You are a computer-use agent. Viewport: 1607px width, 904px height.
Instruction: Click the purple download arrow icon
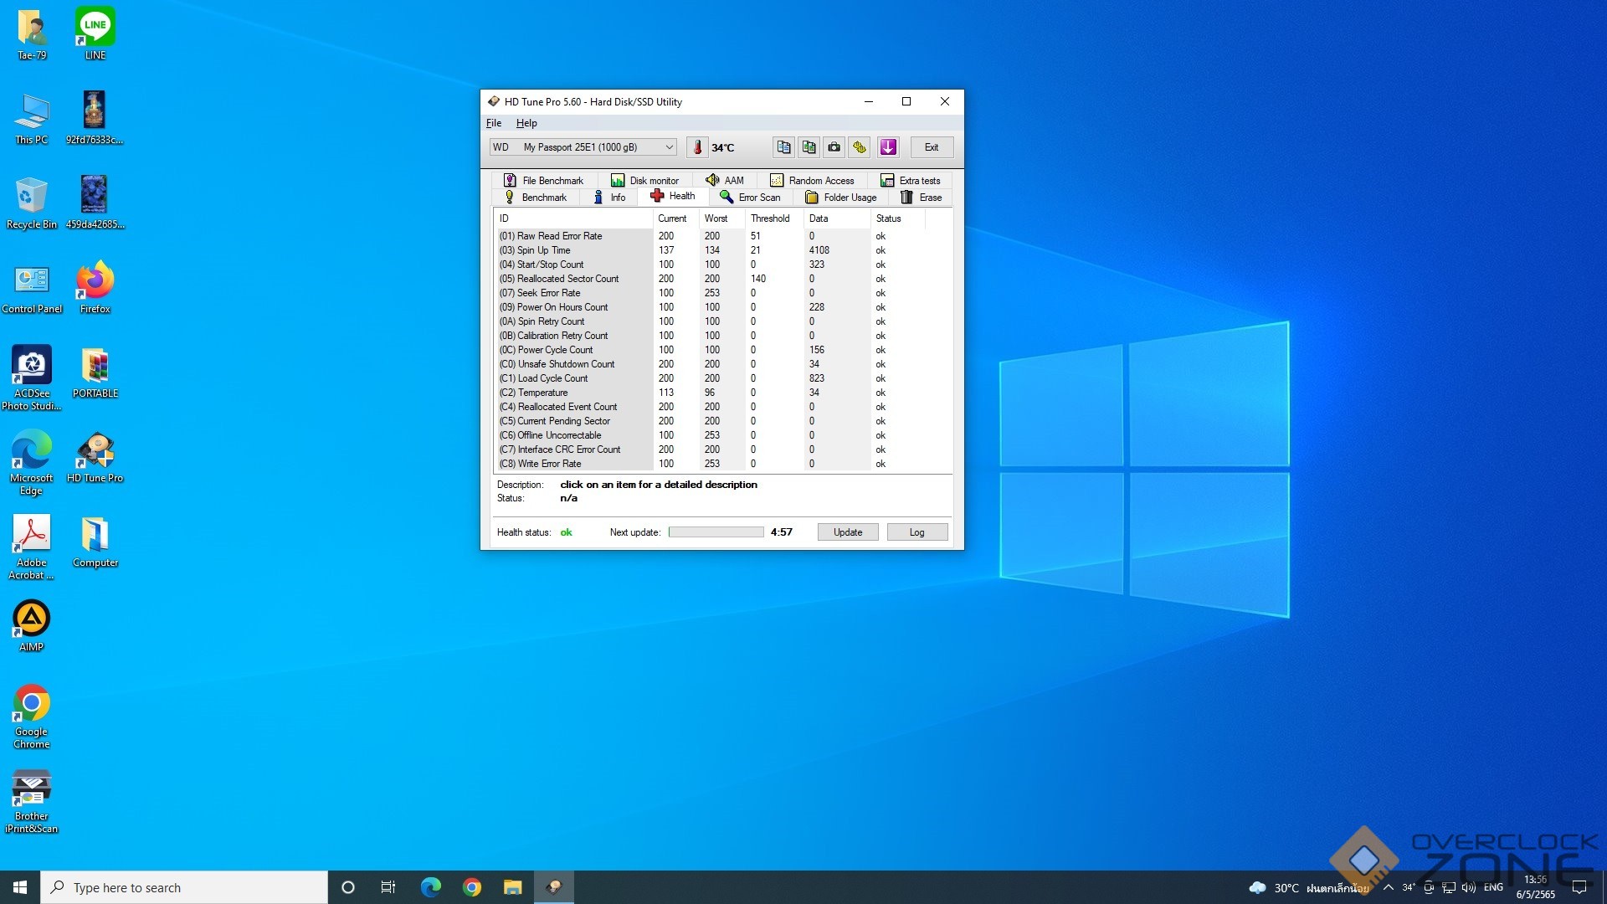pyautogui.click(x=888, y=147)
